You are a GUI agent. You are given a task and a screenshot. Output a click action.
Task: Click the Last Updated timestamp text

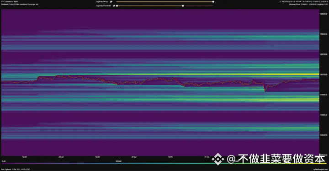pyautogui.click(x=16, y=169)
